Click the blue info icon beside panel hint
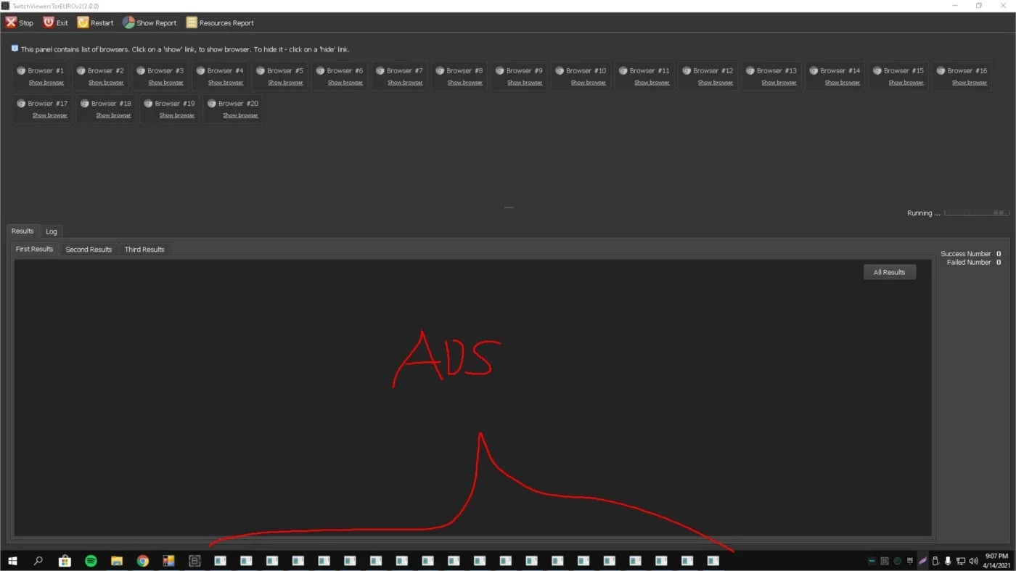 [15, 49]
